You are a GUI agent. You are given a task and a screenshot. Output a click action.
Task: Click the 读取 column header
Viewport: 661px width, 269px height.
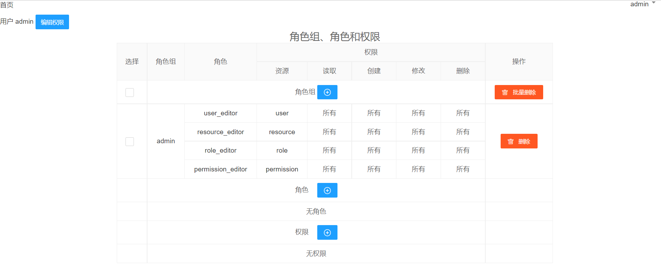(x=329, y=71)
